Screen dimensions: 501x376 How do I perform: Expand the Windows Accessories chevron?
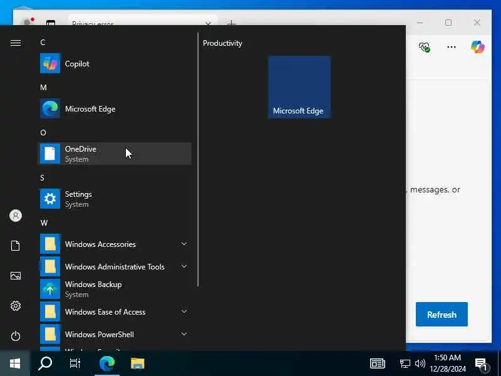[x=184, y=244]
